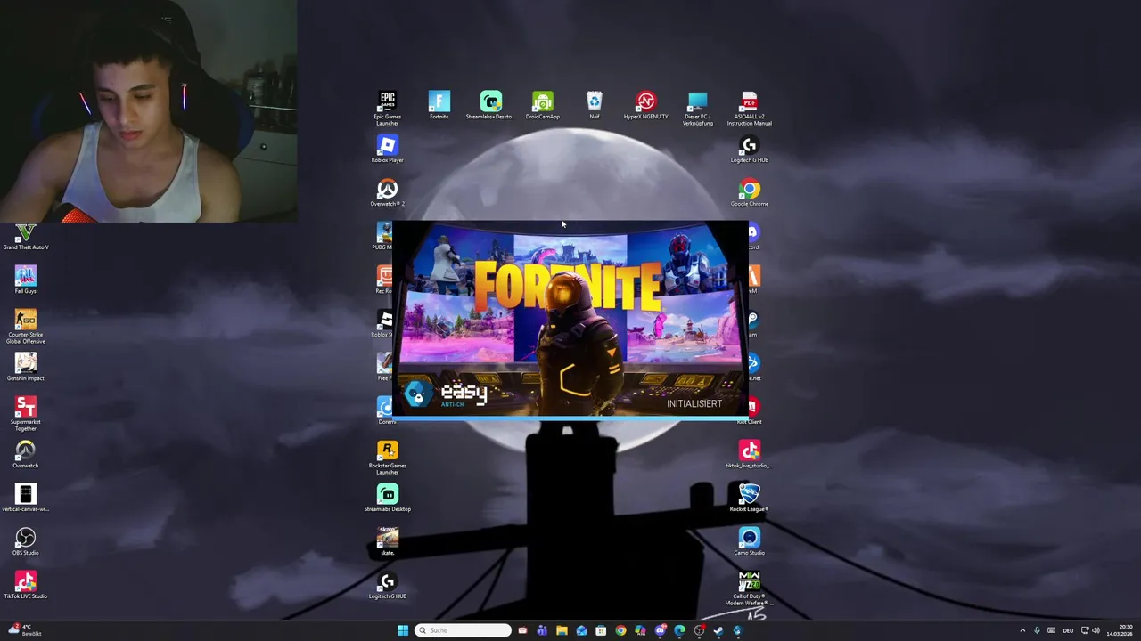Image resolution: width=1141 pixels, height=641 pixels.
Task: Open the DroidCamApp desktop icon
Action: click(x=542, y=105)
